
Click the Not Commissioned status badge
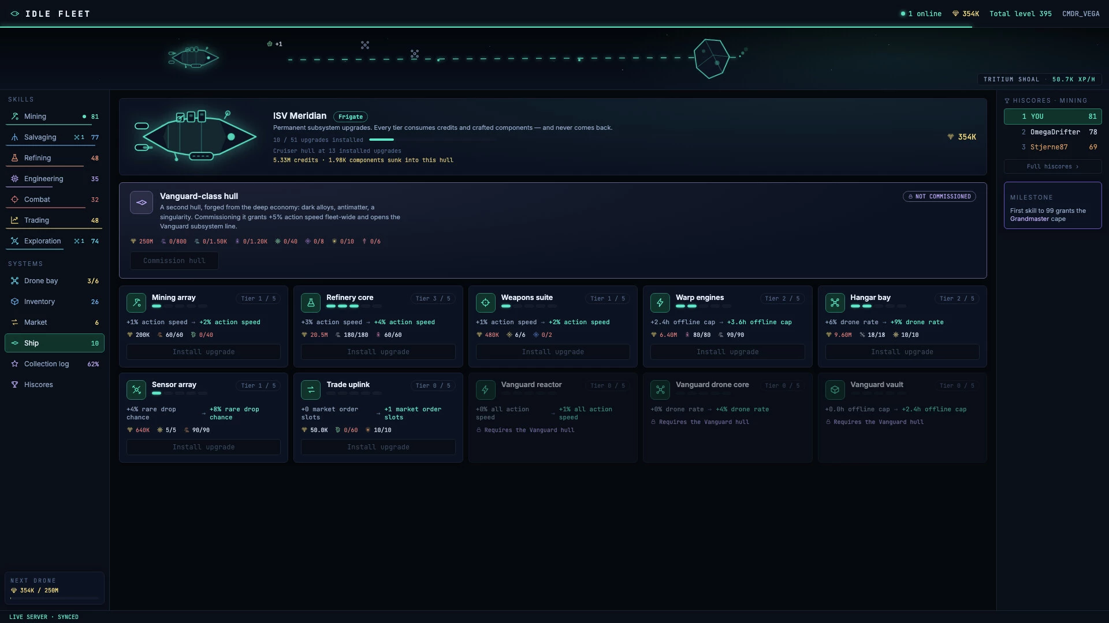(x=939, y=197)
